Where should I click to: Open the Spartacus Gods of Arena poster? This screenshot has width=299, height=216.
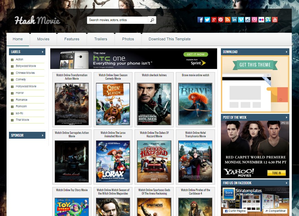(x=154, y=207)
